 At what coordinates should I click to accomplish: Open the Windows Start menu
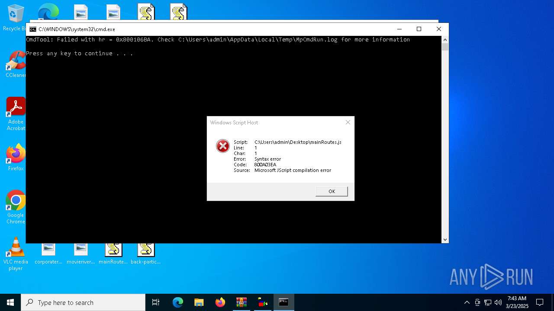click(10, 302)
